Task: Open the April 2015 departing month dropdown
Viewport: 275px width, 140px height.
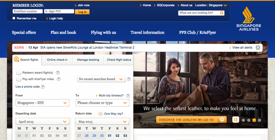Action: point(42,122)
